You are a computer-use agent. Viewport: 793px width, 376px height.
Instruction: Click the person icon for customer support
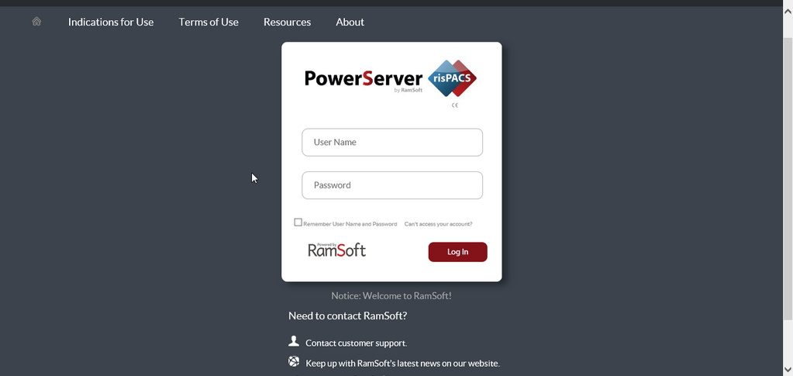click(294, 341)
